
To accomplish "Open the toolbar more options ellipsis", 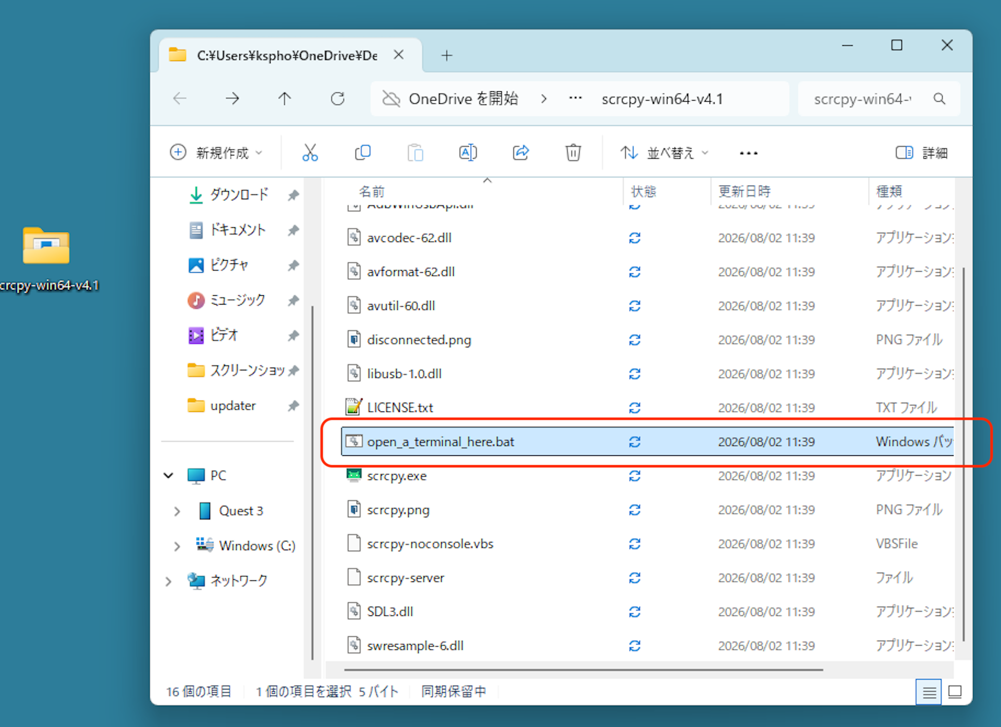I will [x=749, y=153].
